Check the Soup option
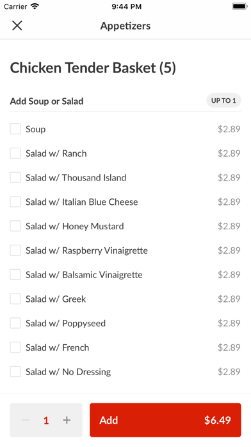The height and width of the screenshot is (447, 251). [15, 129]
